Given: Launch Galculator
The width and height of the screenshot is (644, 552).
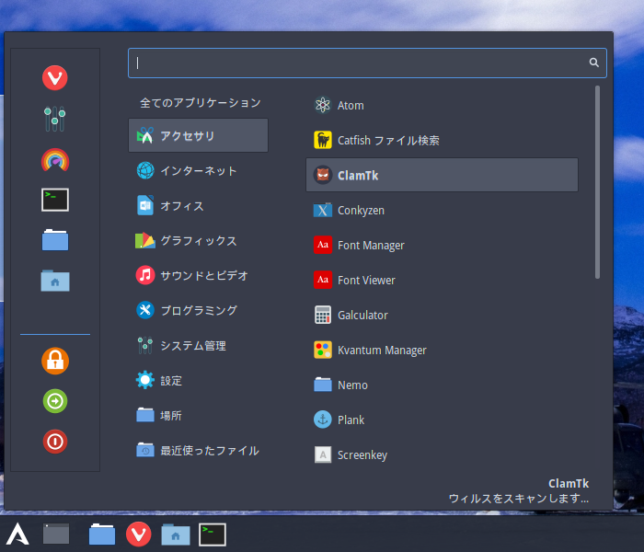Looking at the screenshot, I should click(x=442, y=315).
